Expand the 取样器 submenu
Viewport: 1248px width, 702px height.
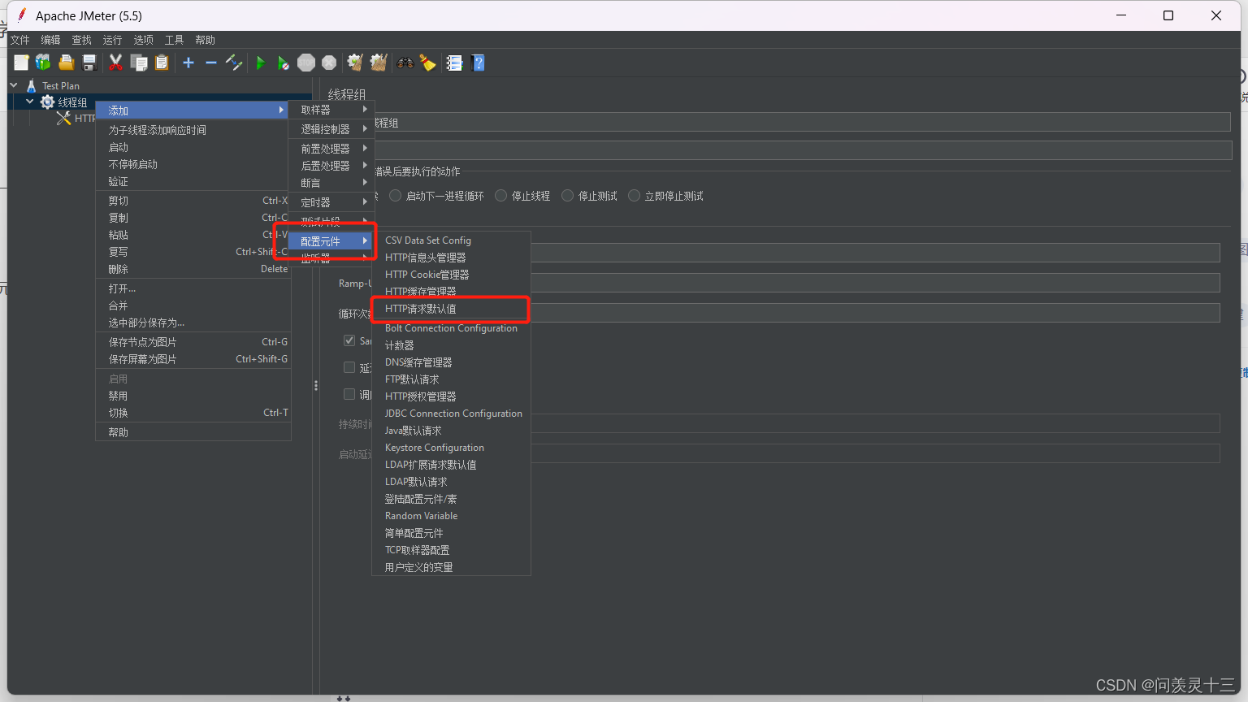pyautogui.click(x=331, y=110)
